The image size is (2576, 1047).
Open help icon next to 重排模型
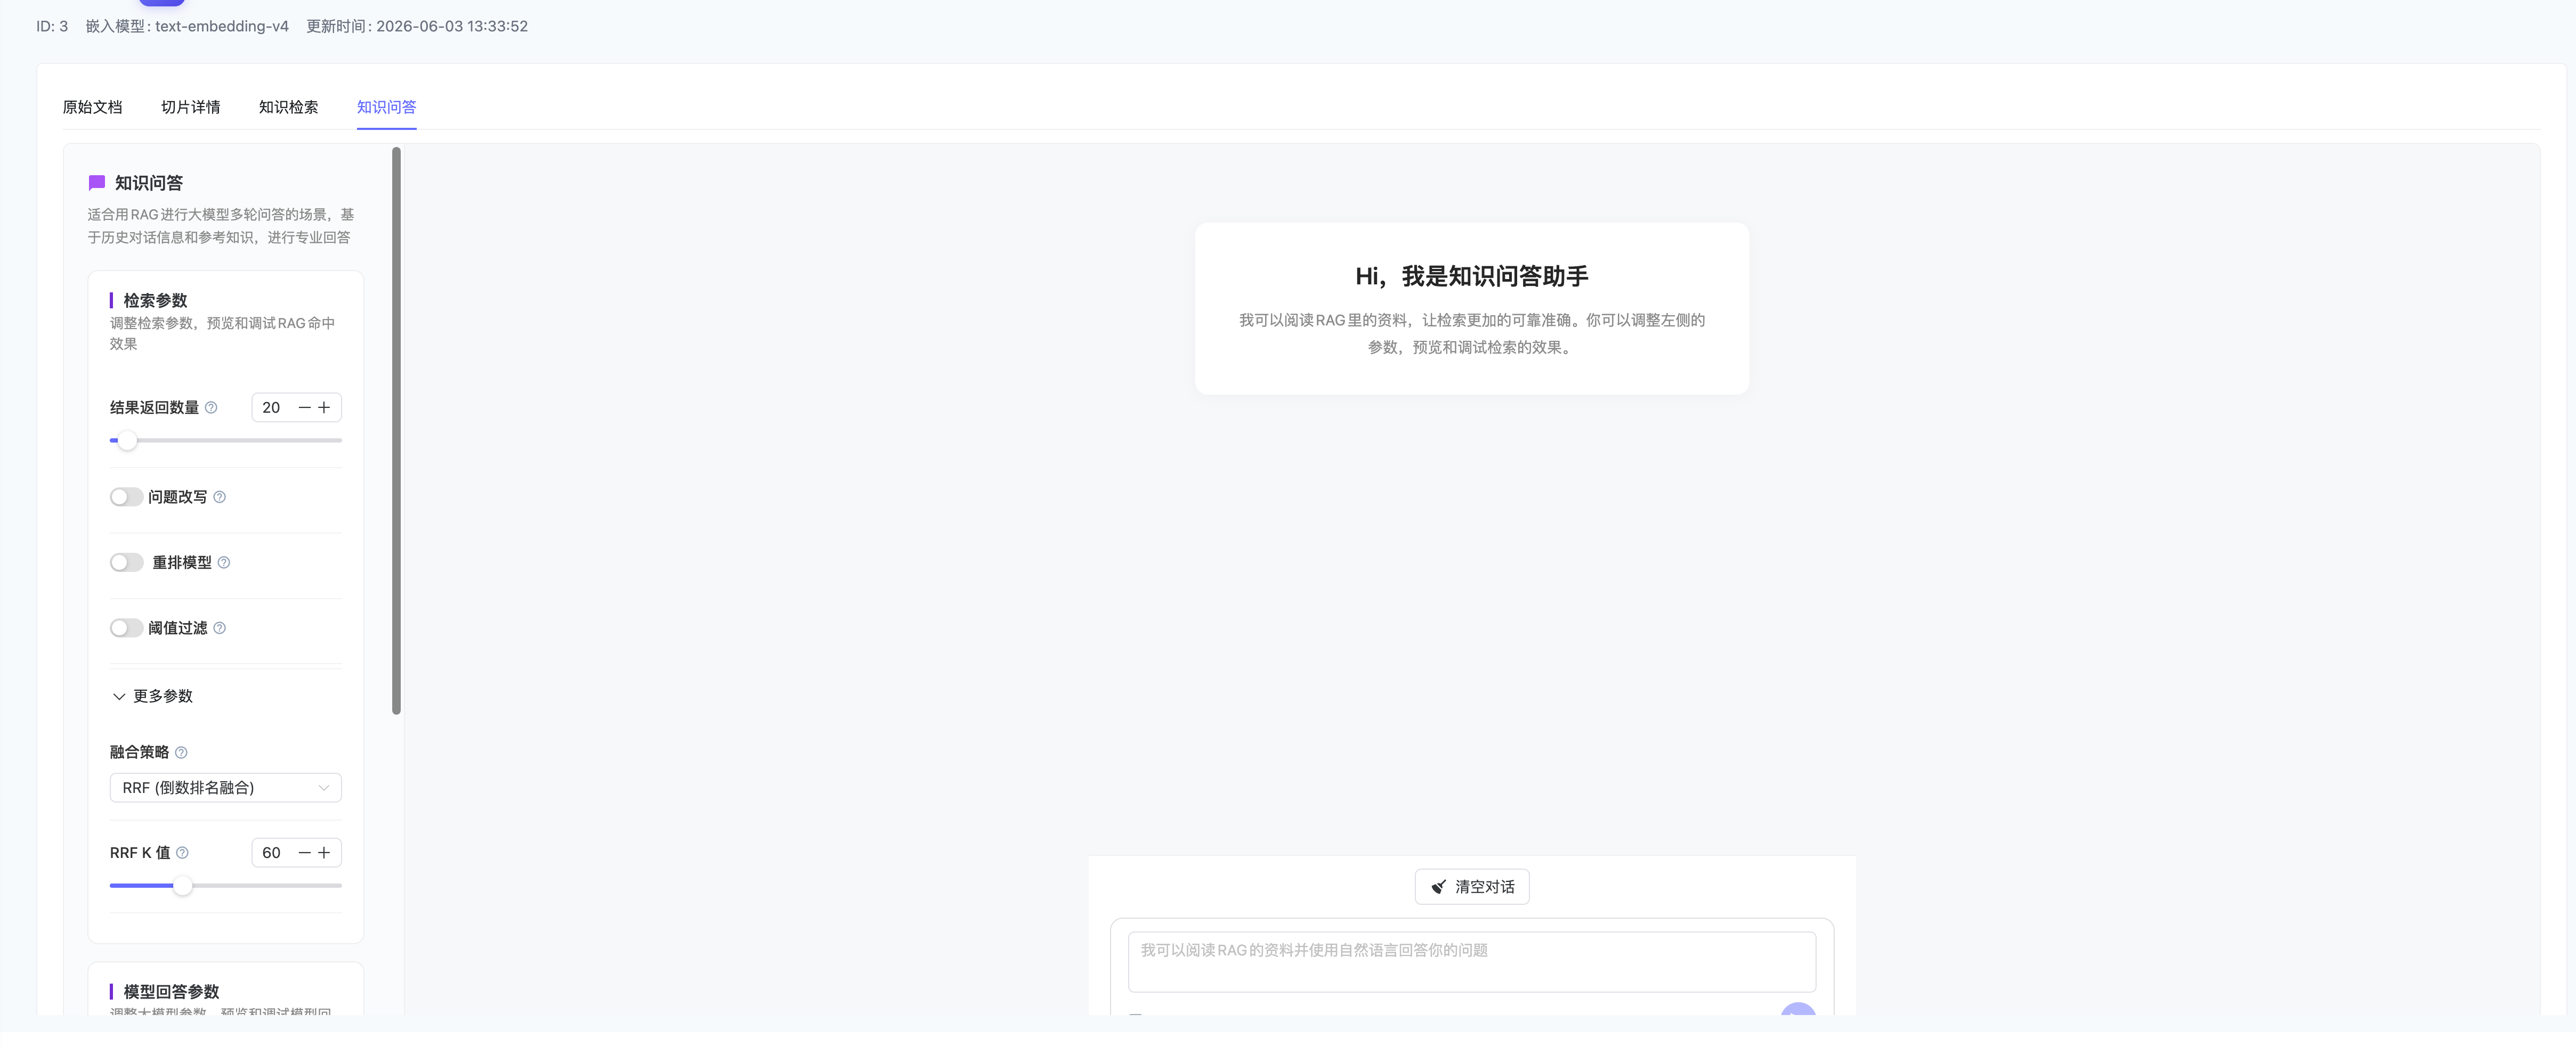tap(224, 562)
